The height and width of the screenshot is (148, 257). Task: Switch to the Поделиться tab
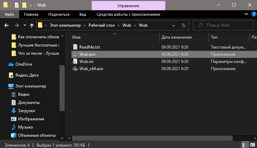pos(59,14)
